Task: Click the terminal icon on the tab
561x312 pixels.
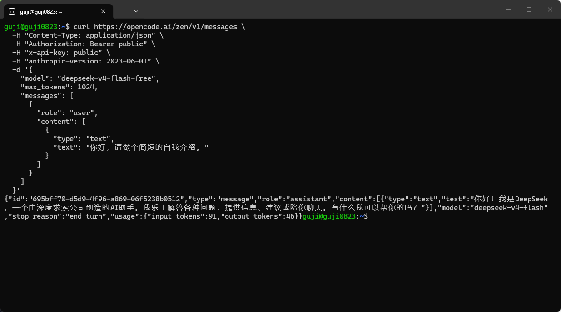Action: [x=12, y=11]
